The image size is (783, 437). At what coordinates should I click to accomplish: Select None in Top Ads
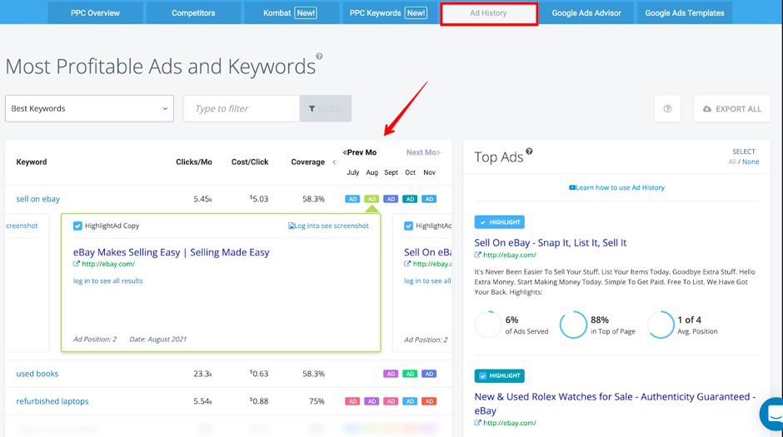[751, 161]
